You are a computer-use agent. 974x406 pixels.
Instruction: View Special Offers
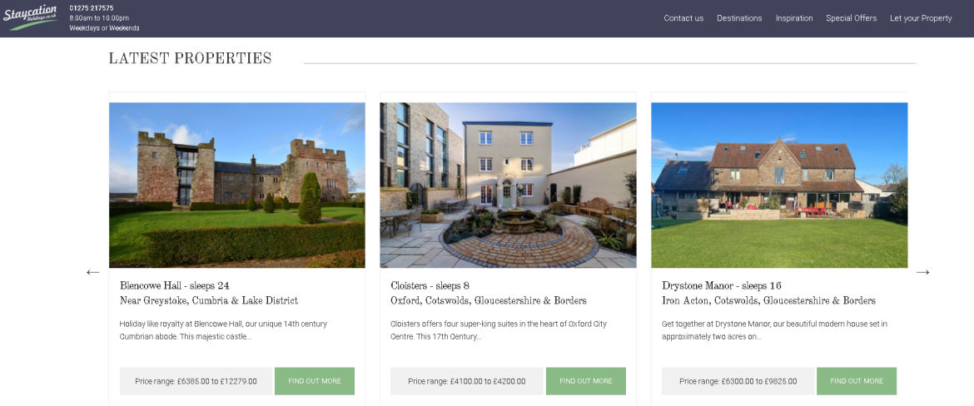tap(851, 18)
